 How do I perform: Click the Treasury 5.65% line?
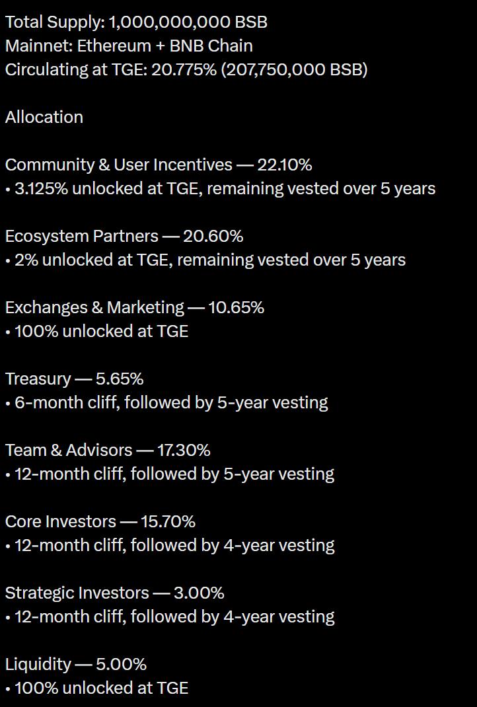(75, 379)
